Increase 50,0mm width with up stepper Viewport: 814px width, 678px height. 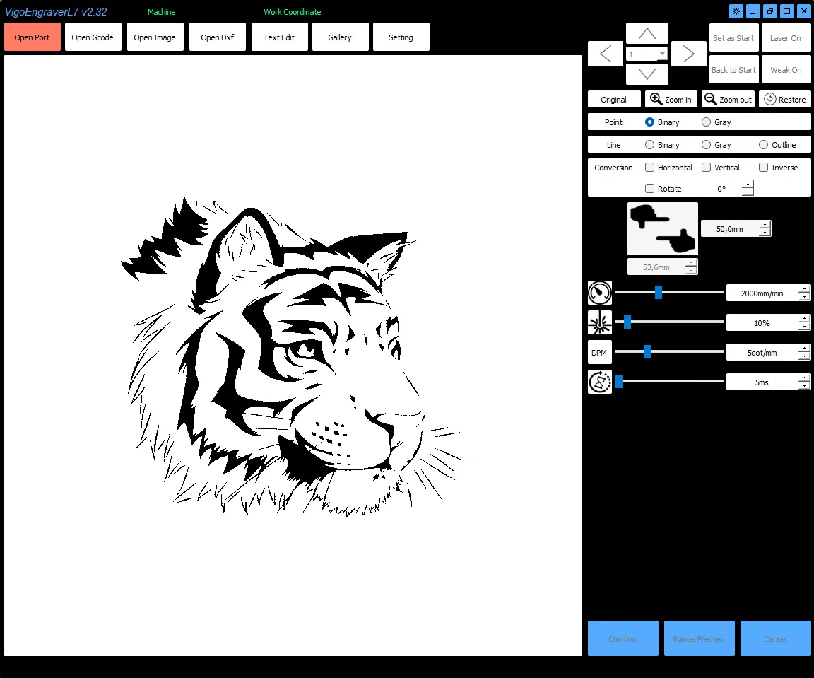[x=764, y=225]
